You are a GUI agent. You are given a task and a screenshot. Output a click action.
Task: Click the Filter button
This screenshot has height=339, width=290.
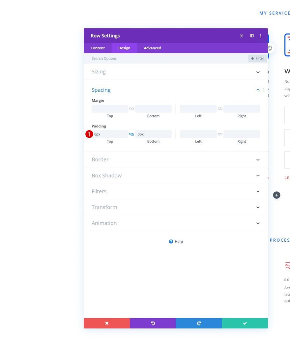[257, 58]
